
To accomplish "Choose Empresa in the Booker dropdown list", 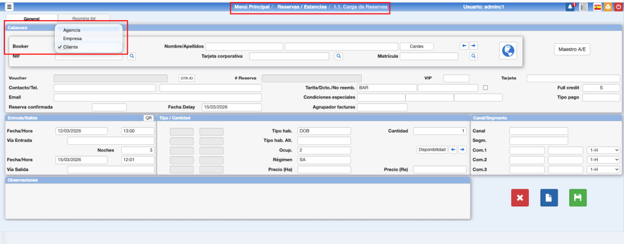I will 73,38.
